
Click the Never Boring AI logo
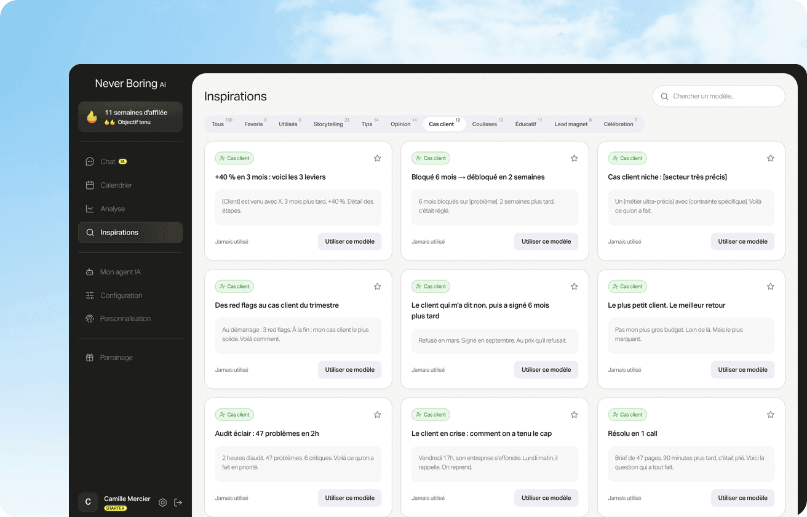pyautogui.click(x=130, y=84)
